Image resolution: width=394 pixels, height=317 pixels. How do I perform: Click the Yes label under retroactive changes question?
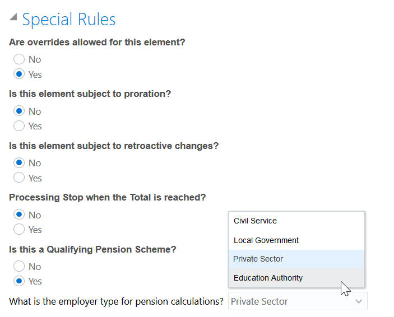click(x=35, y=178)
